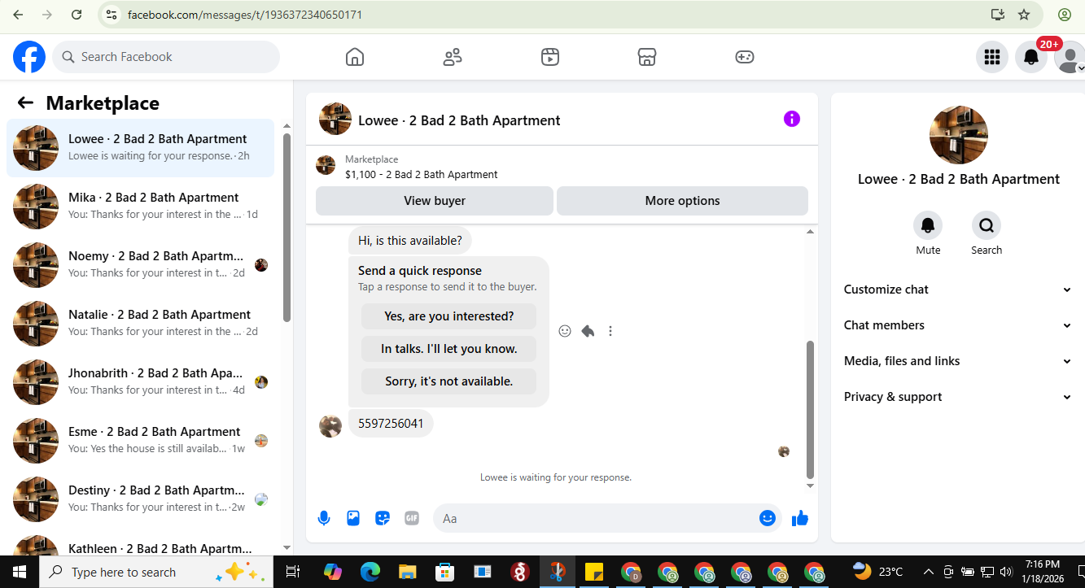Image resolution: width=1085 pixels, height=588 pixels.
Task: Click 'Hi, is this available?' message bubble
Action: point(409,241)
